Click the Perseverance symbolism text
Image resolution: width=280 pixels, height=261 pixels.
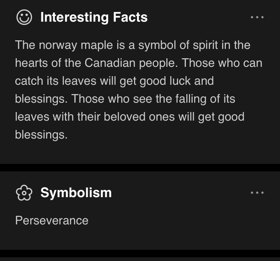pyautogui.click(x=52, y=220)
